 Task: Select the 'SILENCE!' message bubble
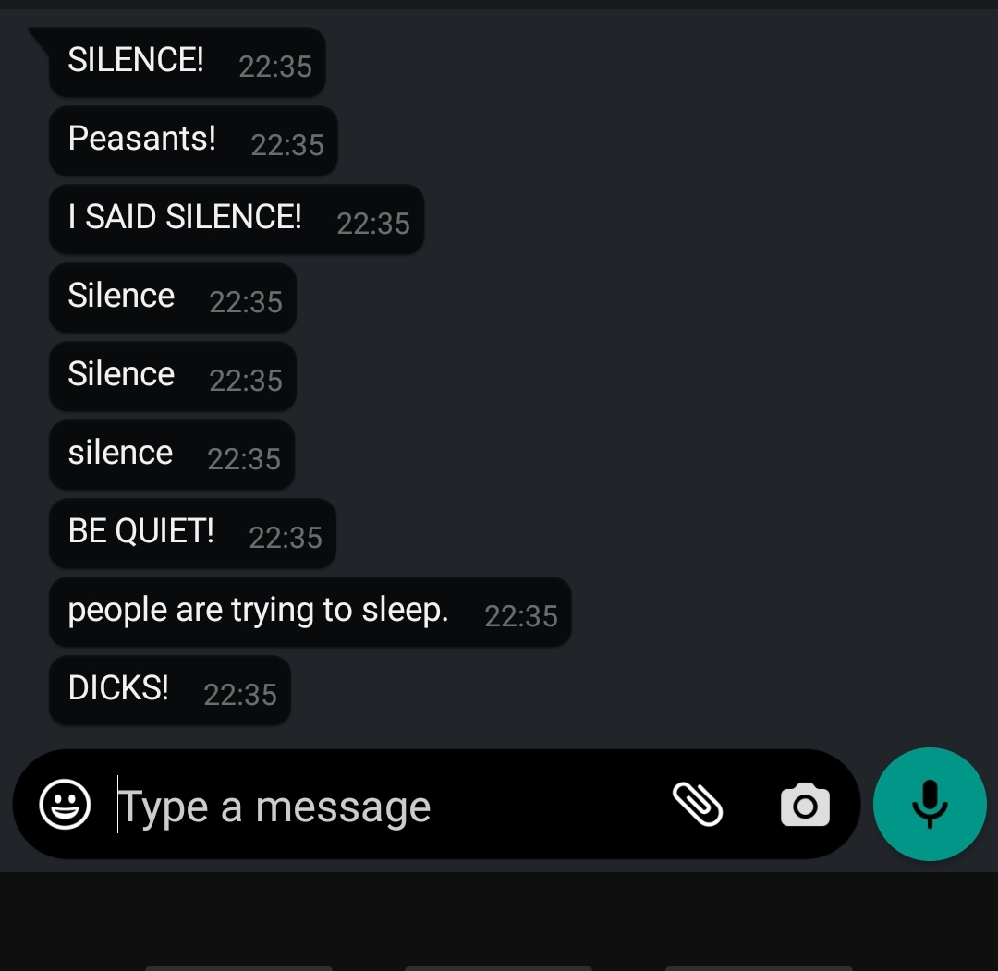click(x=187, y=62)
